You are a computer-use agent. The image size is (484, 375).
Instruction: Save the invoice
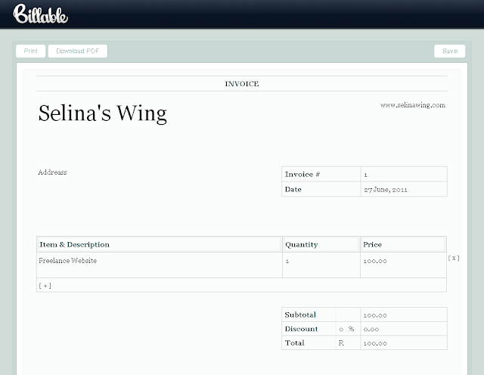click(450, 51)
